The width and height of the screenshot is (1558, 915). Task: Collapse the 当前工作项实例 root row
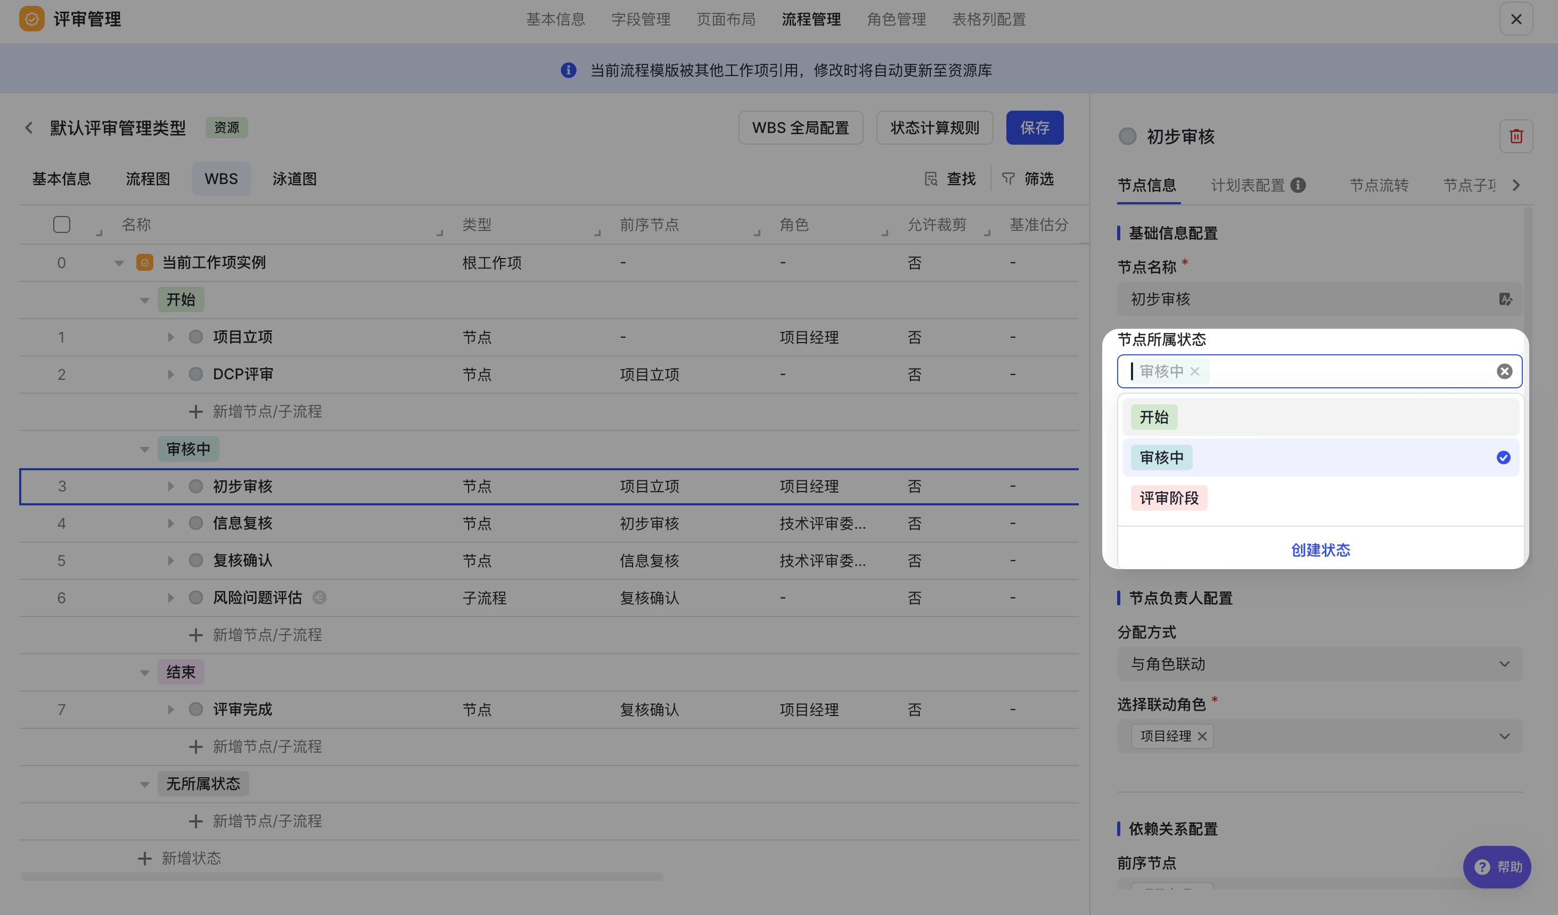coord(119,263)
